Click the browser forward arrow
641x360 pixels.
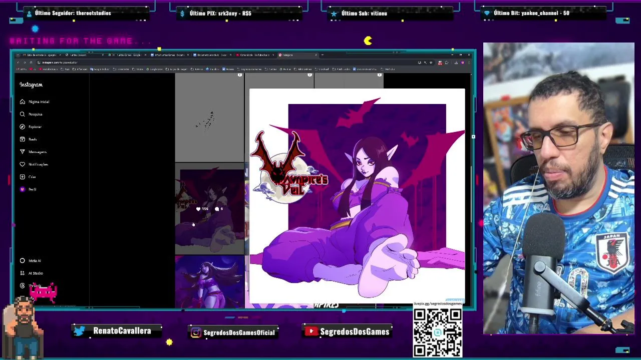point(25,62)
